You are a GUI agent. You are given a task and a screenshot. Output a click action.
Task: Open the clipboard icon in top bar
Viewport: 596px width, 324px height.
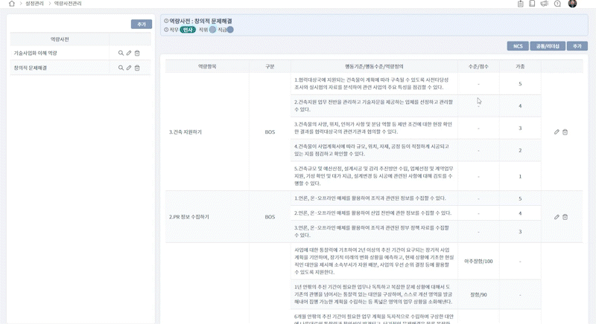click(521, 4)
